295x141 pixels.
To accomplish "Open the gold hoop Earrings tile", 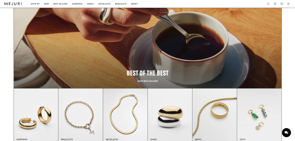I will pos(36,115).
